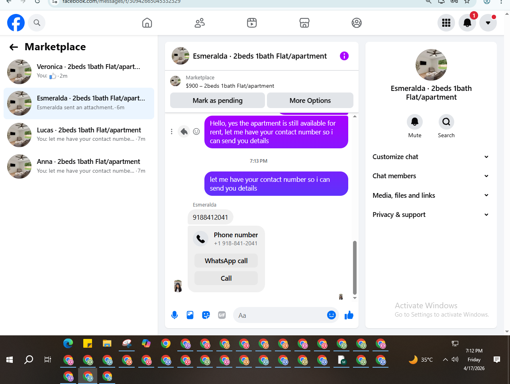Open the nine-dot Menu grid icon

coord(446,23)
